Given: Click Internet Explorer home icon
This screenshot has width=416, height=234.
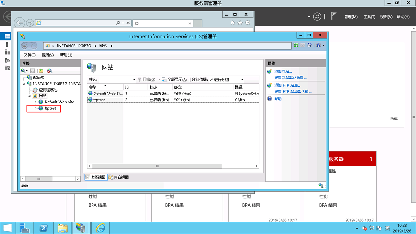Looking at the screenshot, I should [232, 23].
